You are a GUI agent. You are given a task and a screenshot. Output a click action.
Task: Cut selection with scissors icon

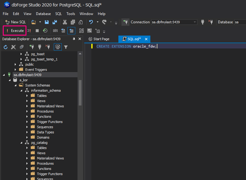pyautogui.click(x=65, y=22)
